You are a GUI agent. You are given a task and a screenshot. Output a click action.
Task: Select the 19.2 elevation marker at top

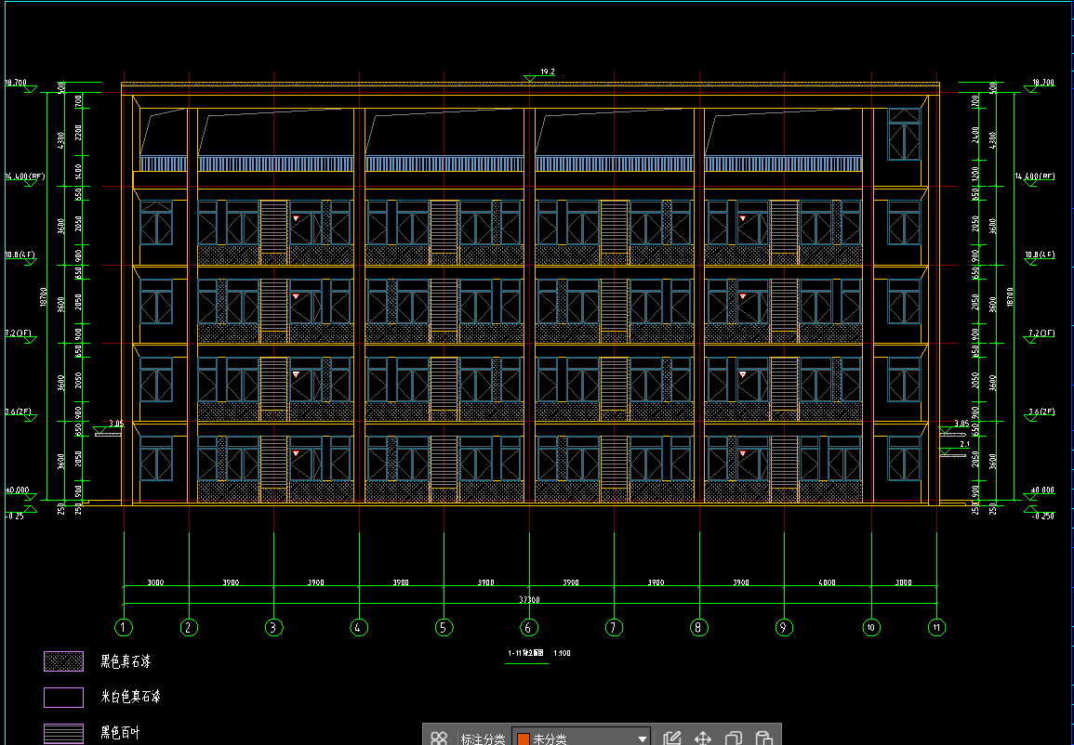pyautogui.click(x=547, y=72)
